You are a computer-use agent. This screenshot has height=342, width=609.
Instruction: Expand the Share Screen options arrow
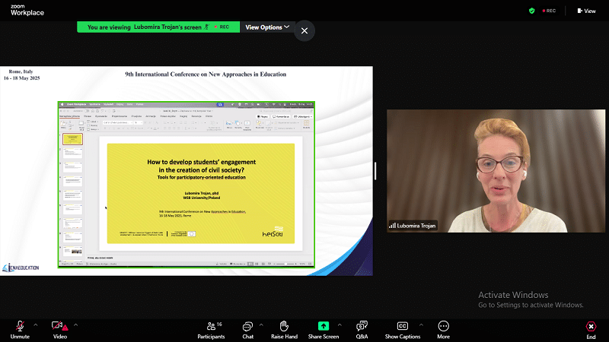(x=340, y=324)
